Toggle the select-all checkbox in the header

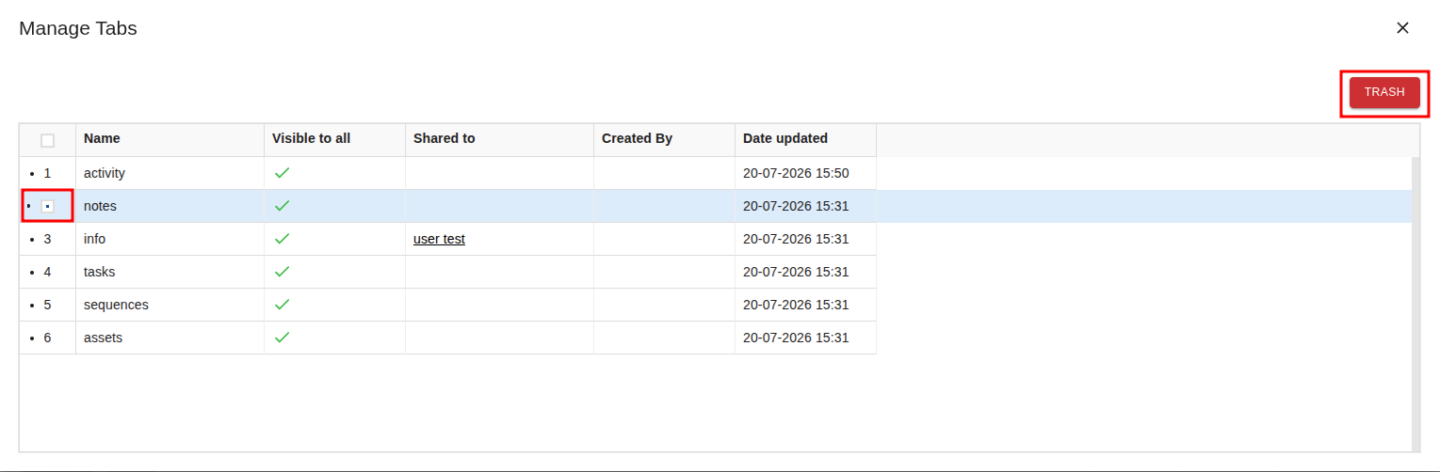48,140
